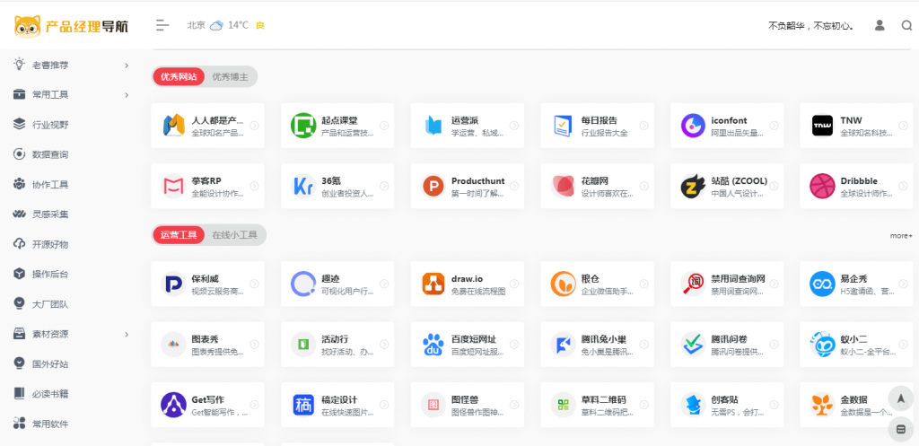Click the 人人都是产品经理 site icon
919x446 pixels.
pos(173,126)
